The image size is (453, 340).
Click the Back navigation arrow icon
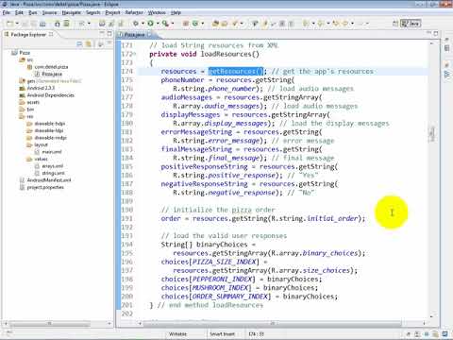point(345,24)
